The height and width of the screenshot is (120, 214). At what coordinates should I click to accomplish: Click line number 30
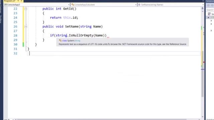15,44
